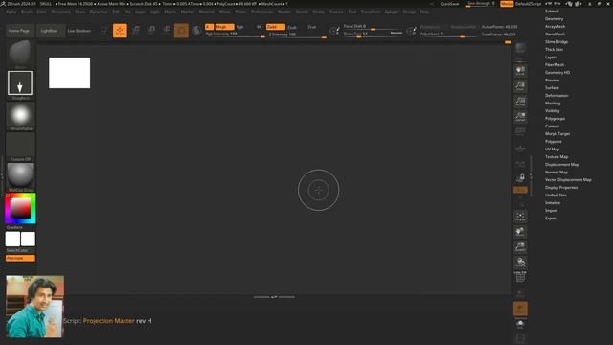
Task: Click the orange Alternate button
Action: pyautogui.click(x=20, y=258)
